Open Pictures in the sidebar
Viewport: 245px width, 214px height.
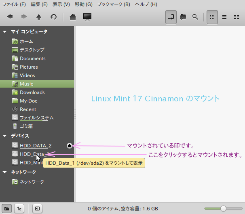point(37,67)
